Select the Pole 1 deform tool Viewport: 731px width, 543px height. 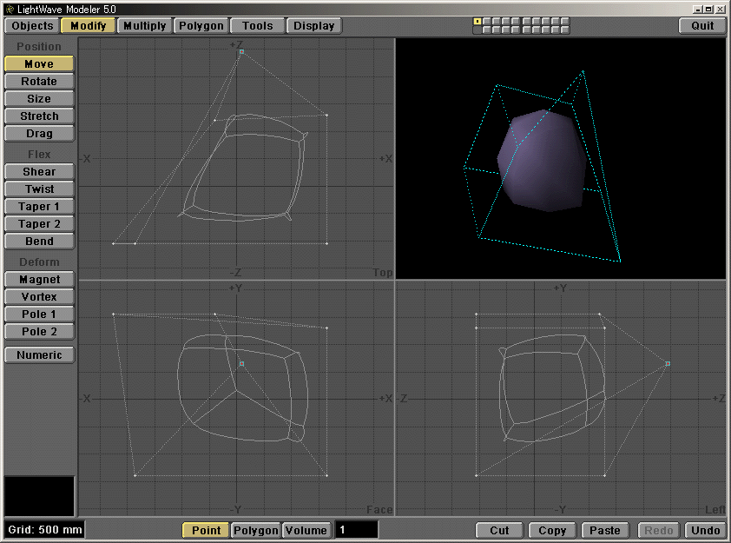38,314
